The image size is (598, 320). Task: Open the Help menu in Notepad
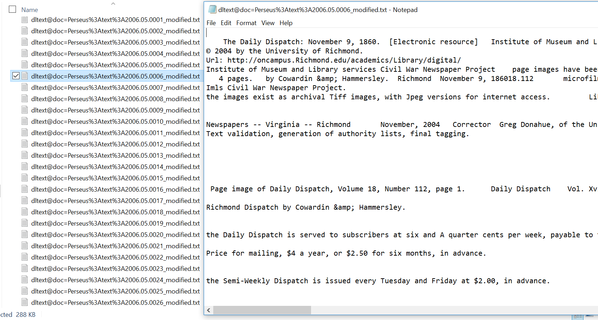point(286,23)
